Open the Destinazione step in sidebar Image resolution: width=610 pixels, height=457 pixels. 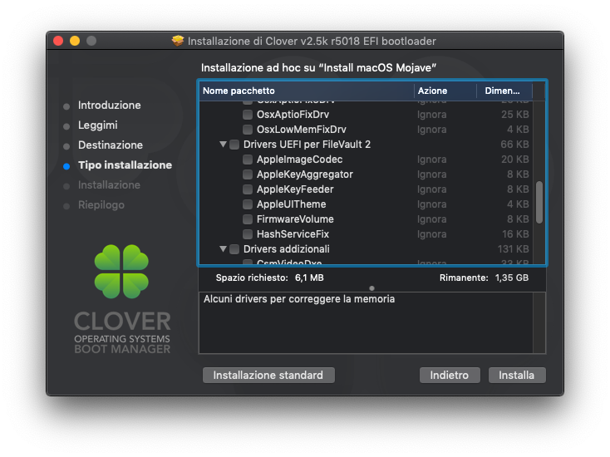(111, 145)
